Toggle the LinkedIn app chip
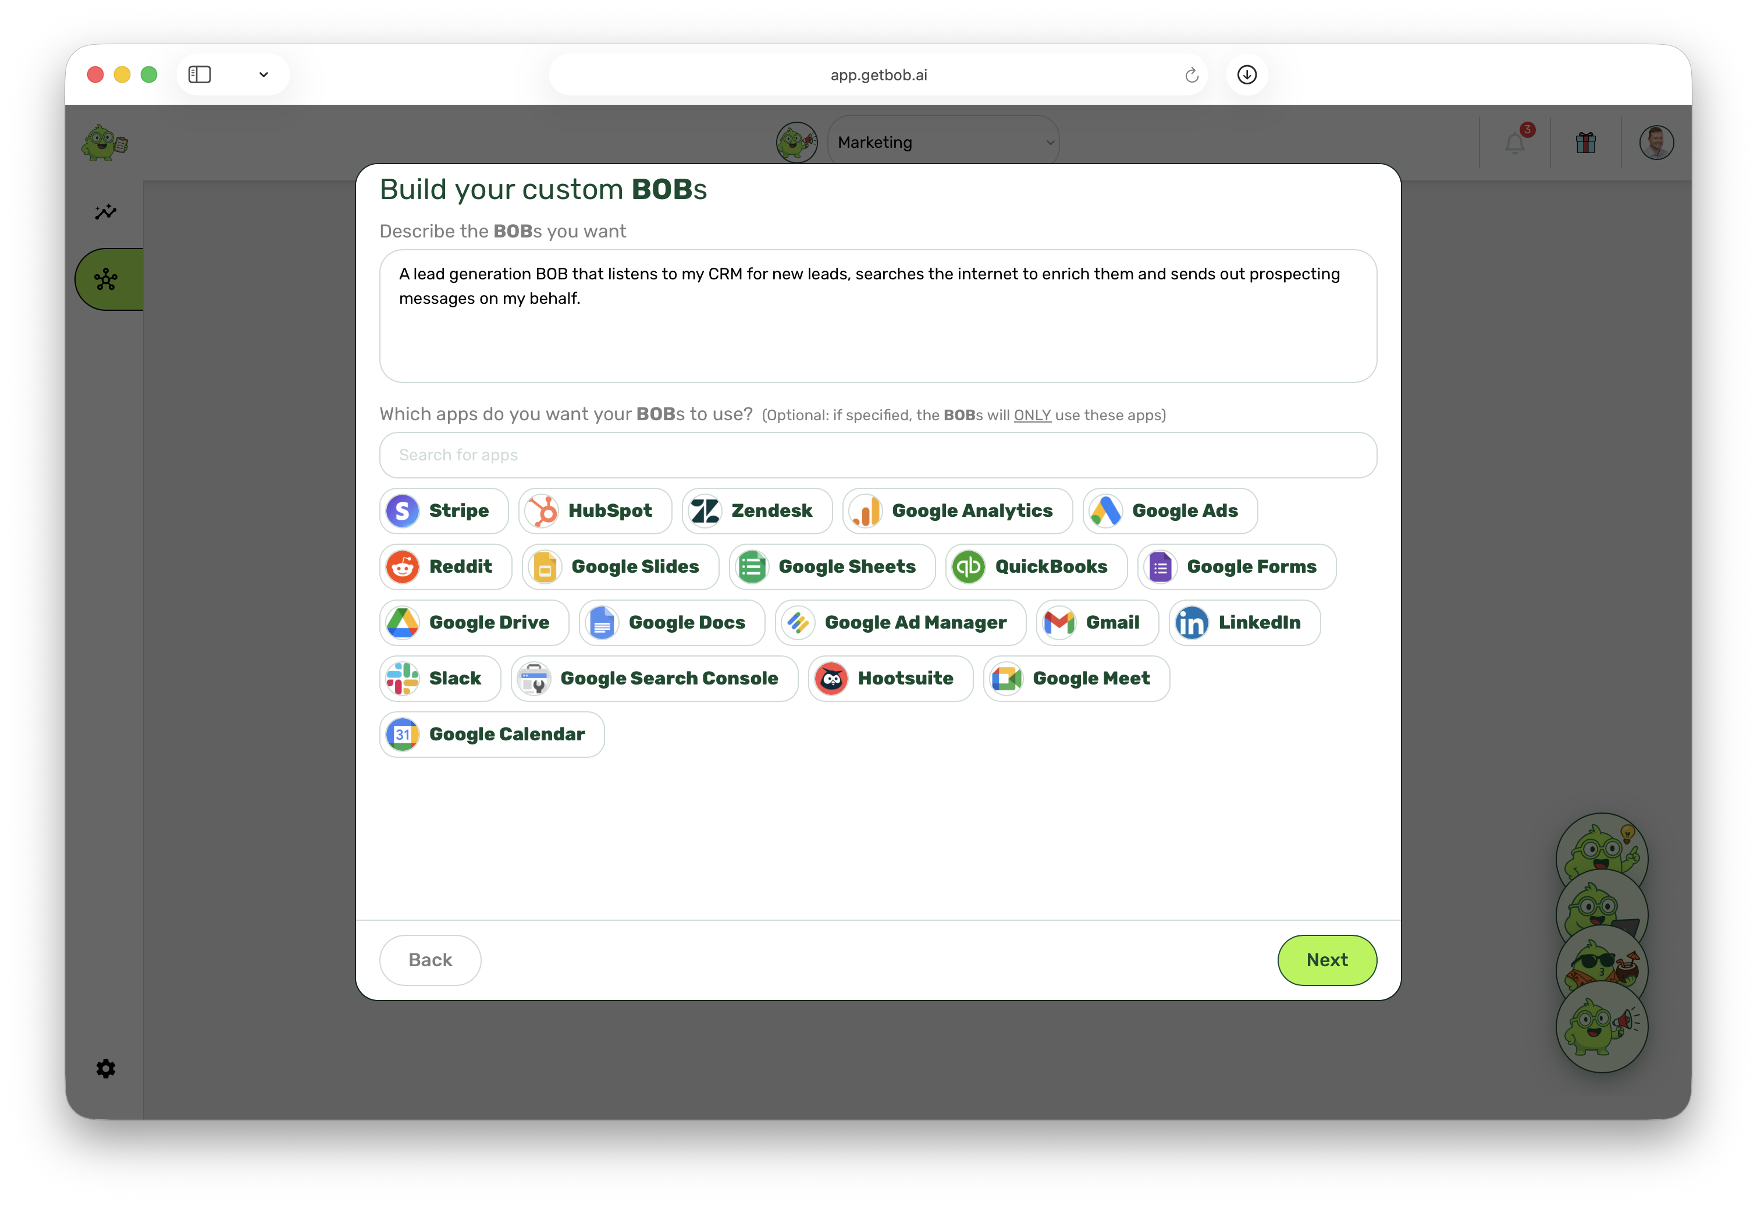 point(1244,623)
